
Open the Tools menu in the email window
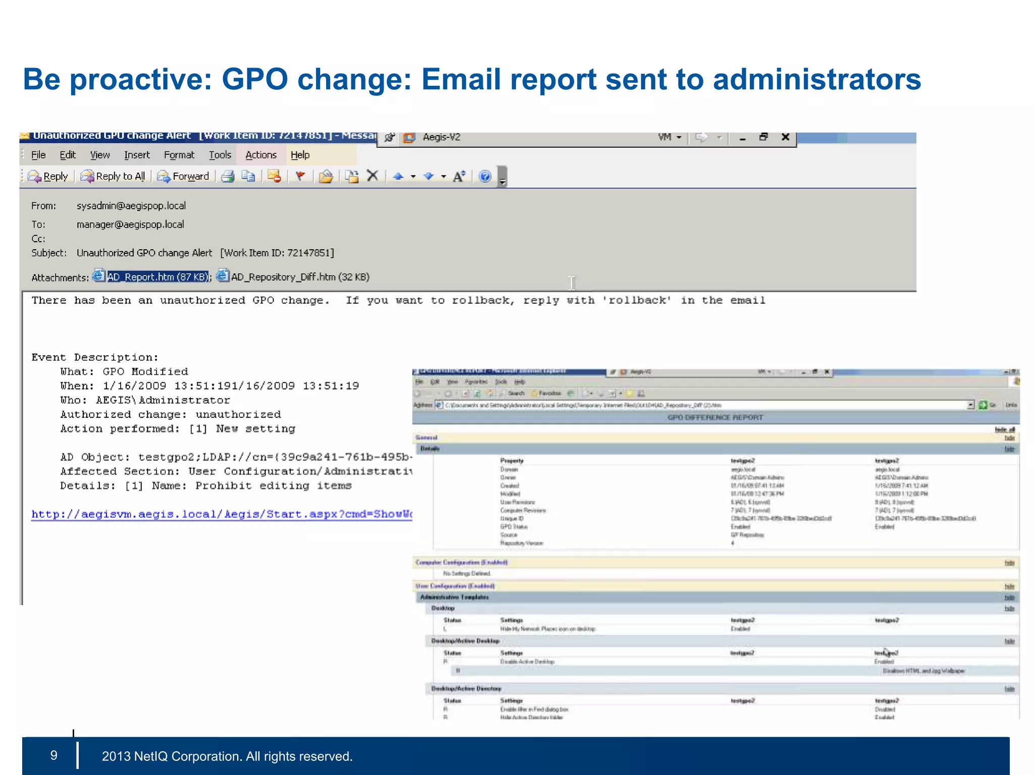pyautogui.click(x=220, y=155)
